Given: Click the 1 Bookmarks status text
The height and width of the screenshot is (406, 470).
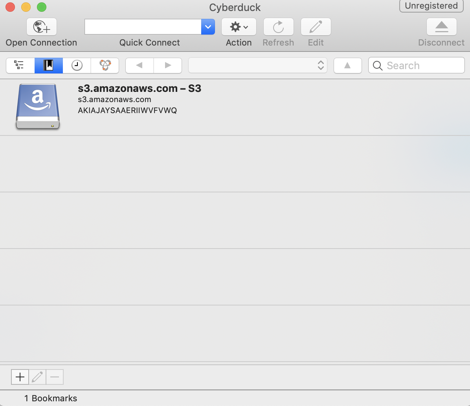Looking at the screenshot, I should pos(51,398).
